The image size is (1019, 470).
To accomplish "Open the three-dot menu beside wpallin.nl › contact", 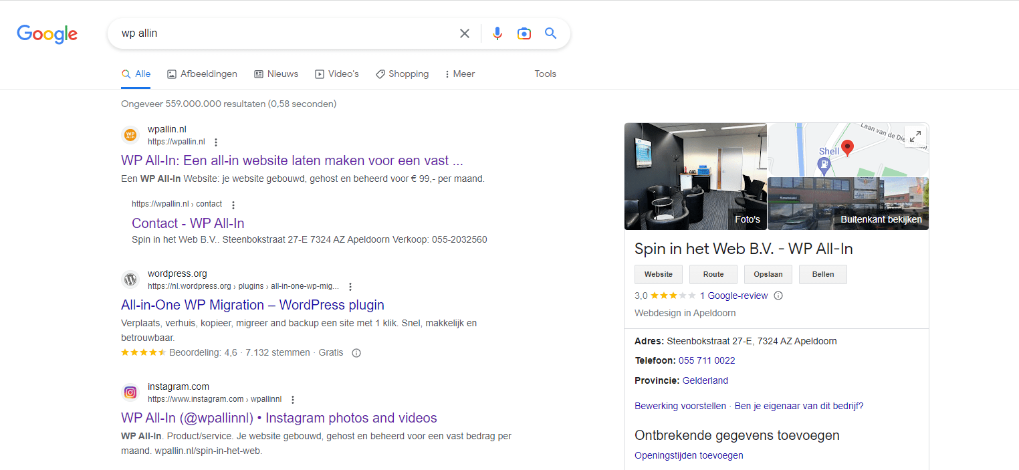I will click(x=233, y=205).
